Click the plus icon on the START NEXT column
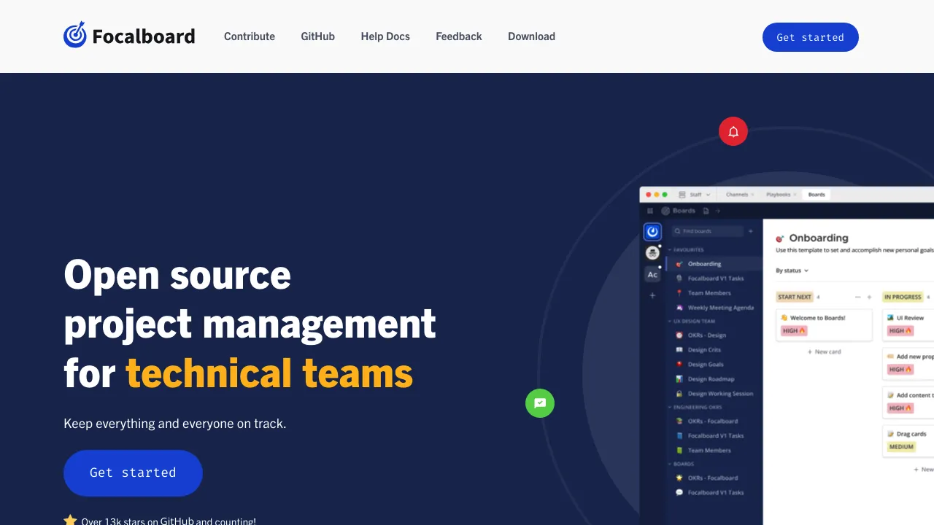934x525 pixels. pyautogui.click(x=869, y=297)
